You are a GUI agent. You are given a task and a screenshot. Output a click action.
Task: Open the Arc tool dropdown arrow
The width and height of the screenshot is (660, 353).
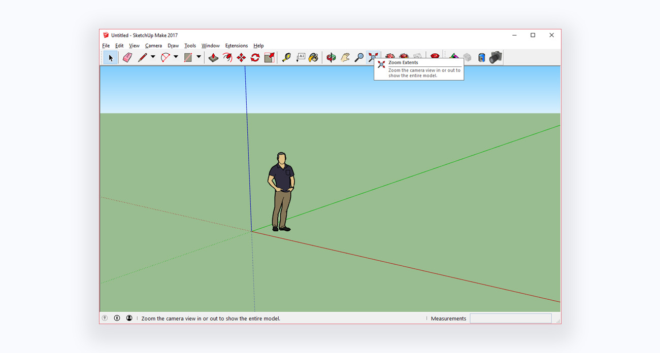(176, 57)
